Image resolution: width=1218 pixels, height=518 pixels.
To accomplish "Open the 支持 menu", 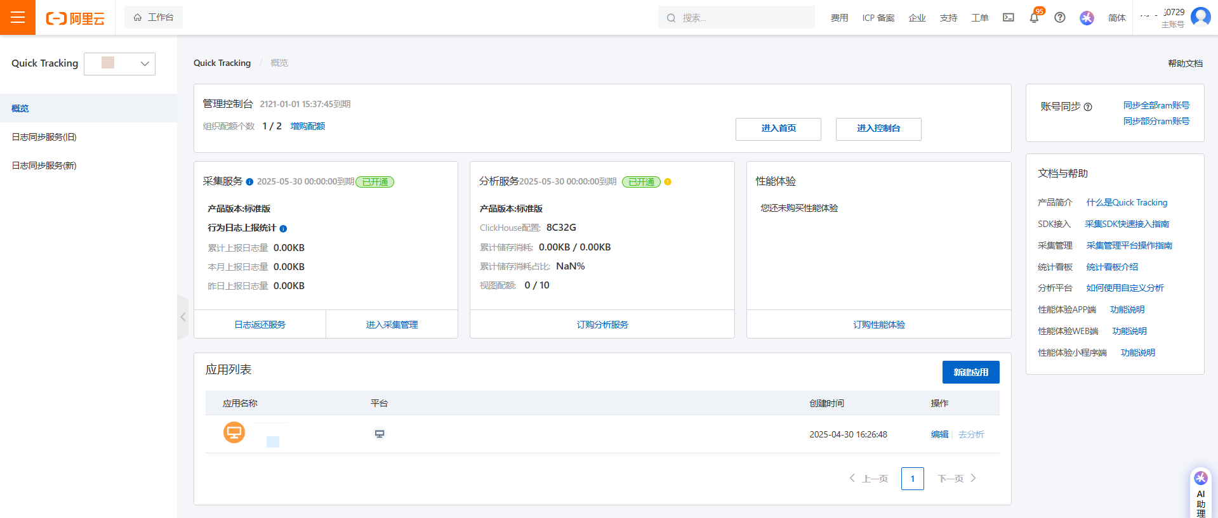I will coord(948,18).
